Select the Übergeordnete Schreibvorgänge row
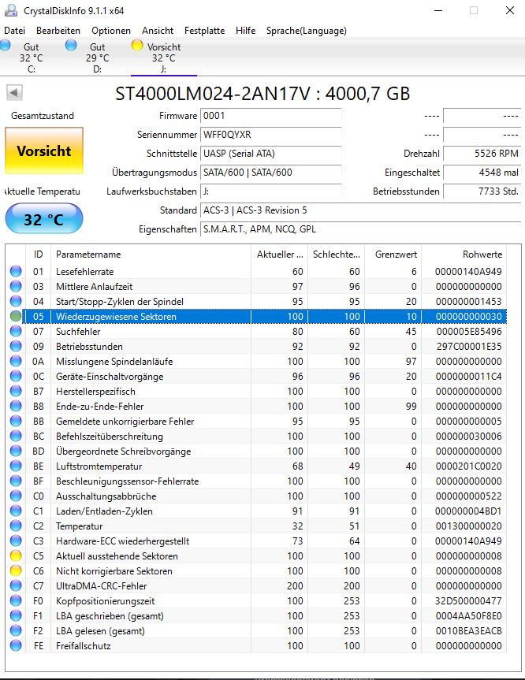Viewport: 525px width, 680px height. [x=256, y=451]
